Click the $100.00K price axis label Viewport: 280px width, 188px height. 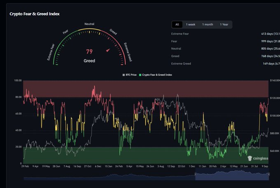tap(275, 116)
